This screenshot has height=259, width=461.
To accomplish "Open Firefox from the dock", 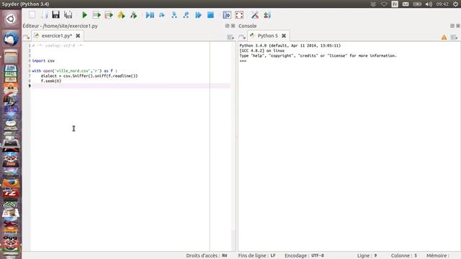I will 11,183.
